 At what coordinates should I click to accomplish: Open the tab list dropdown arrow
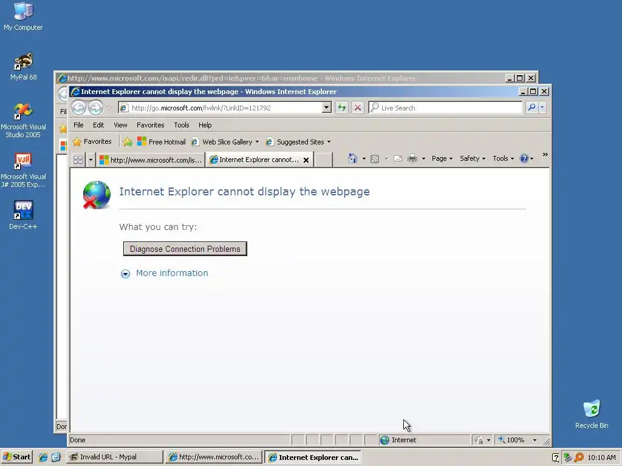[x=91, y=160]
